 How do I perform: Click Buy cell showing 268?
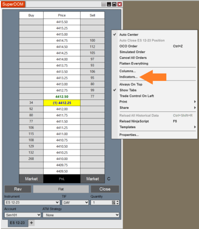tap(31, 159)
